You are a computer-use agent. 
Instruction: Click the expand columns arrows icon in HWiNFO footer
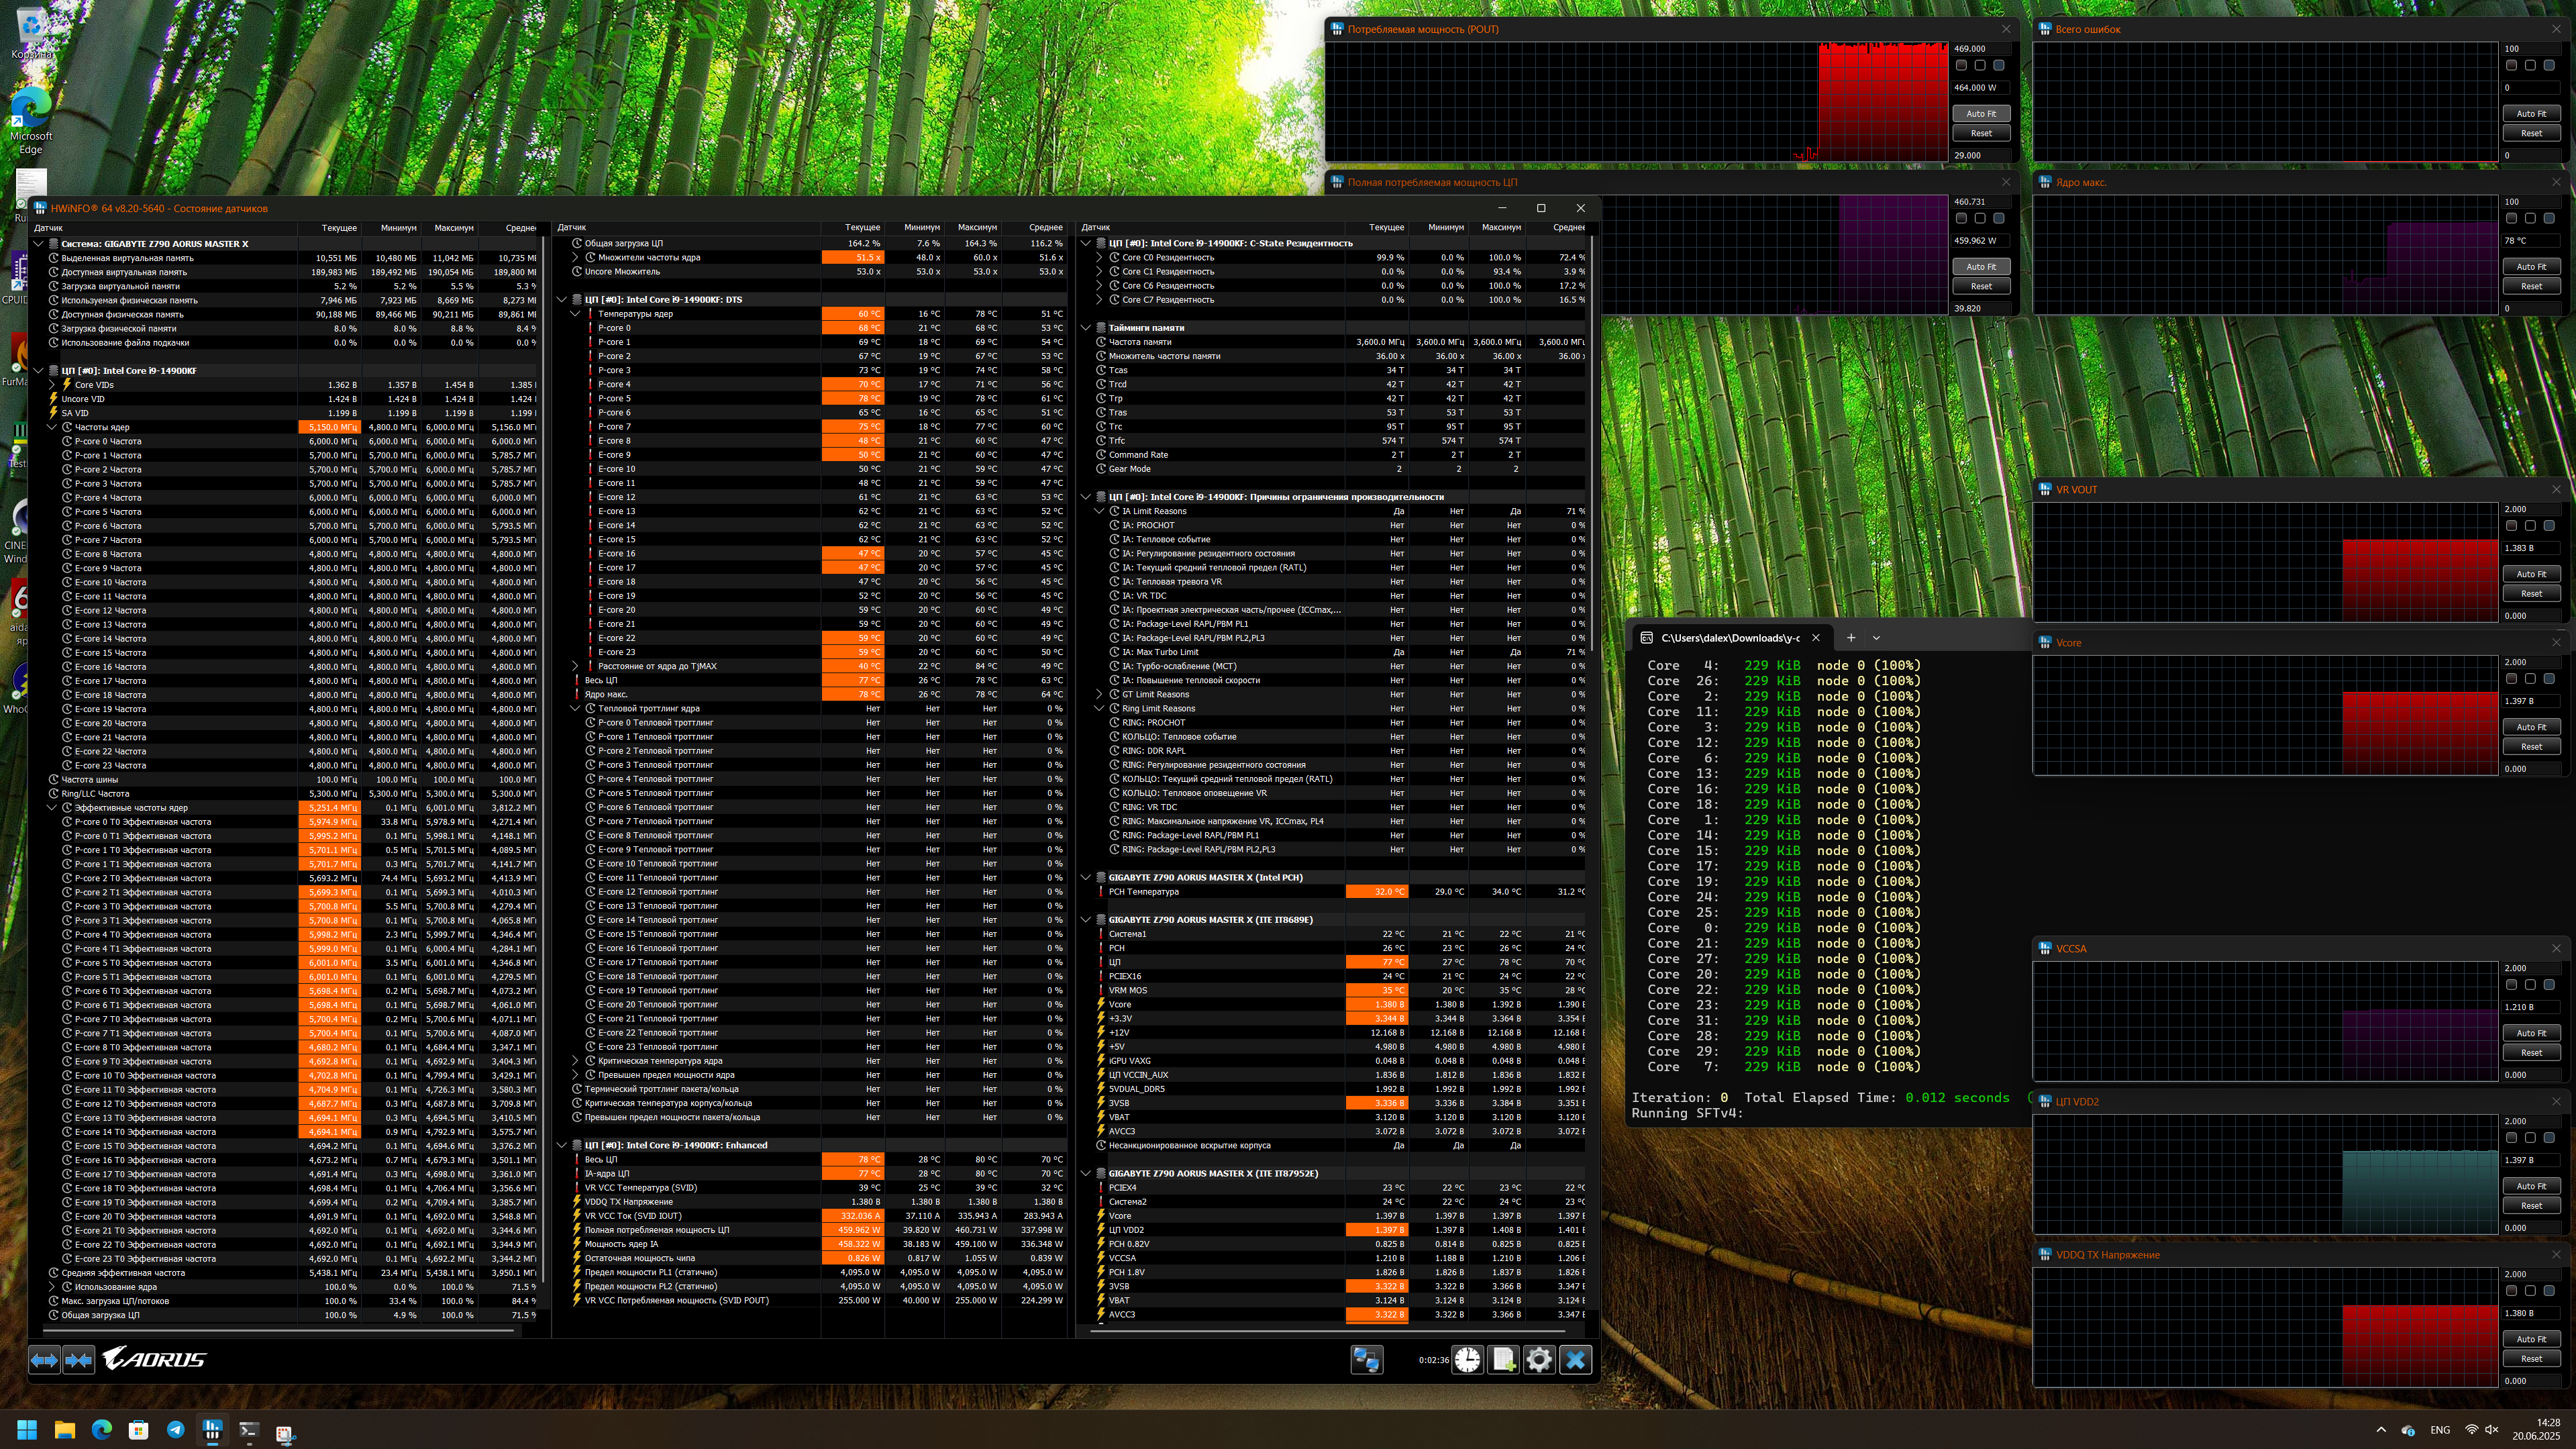click(x=44, y=1359)
